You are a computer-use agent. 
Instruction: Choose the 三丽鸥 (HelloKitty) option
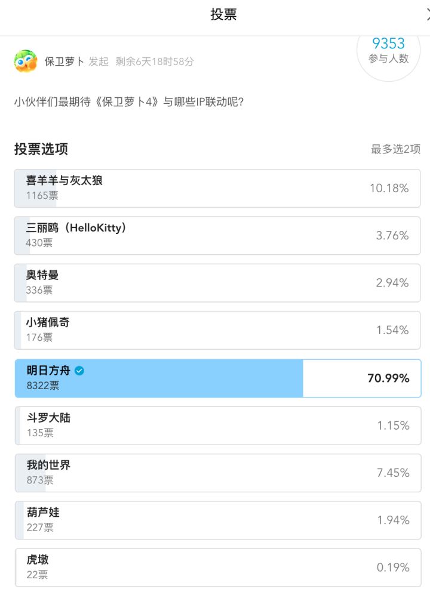217,235
